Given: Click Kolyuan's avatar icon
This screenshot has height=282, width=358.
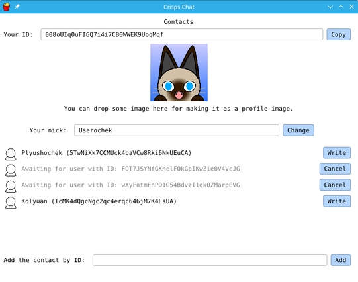Looking at the screenshot, I should [x=11, y=203].
